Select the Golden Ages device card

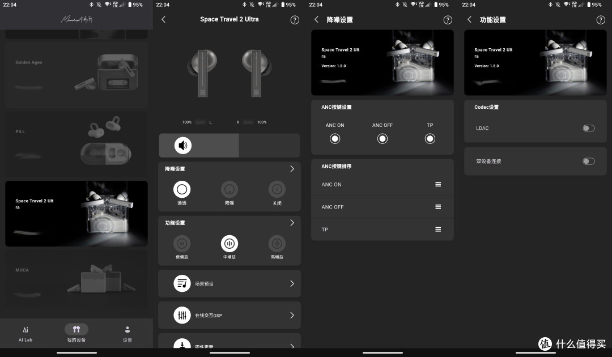76,75
